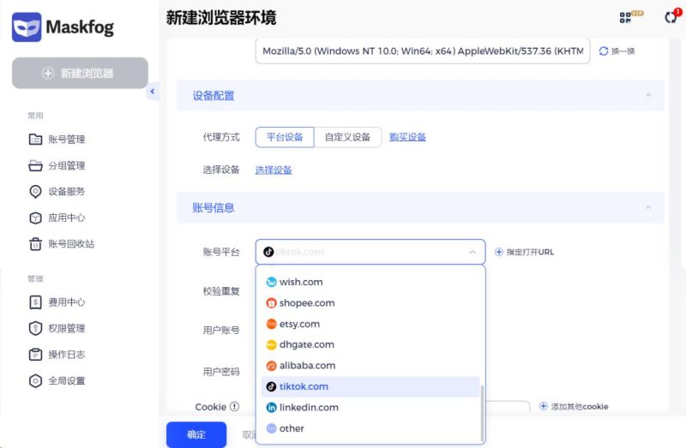Choose wish.com from the platform list
Viewport: 686px width, 448px height.
pyautogui.click(x=370, y=282)
